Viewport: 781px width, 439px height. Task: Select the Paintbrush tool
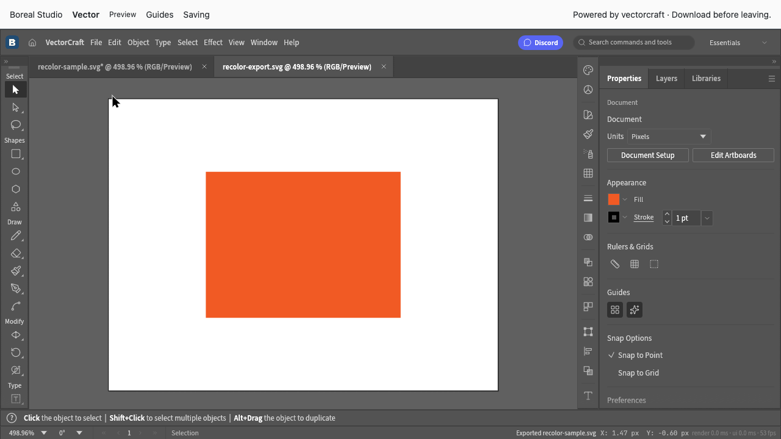pos(16,271)
